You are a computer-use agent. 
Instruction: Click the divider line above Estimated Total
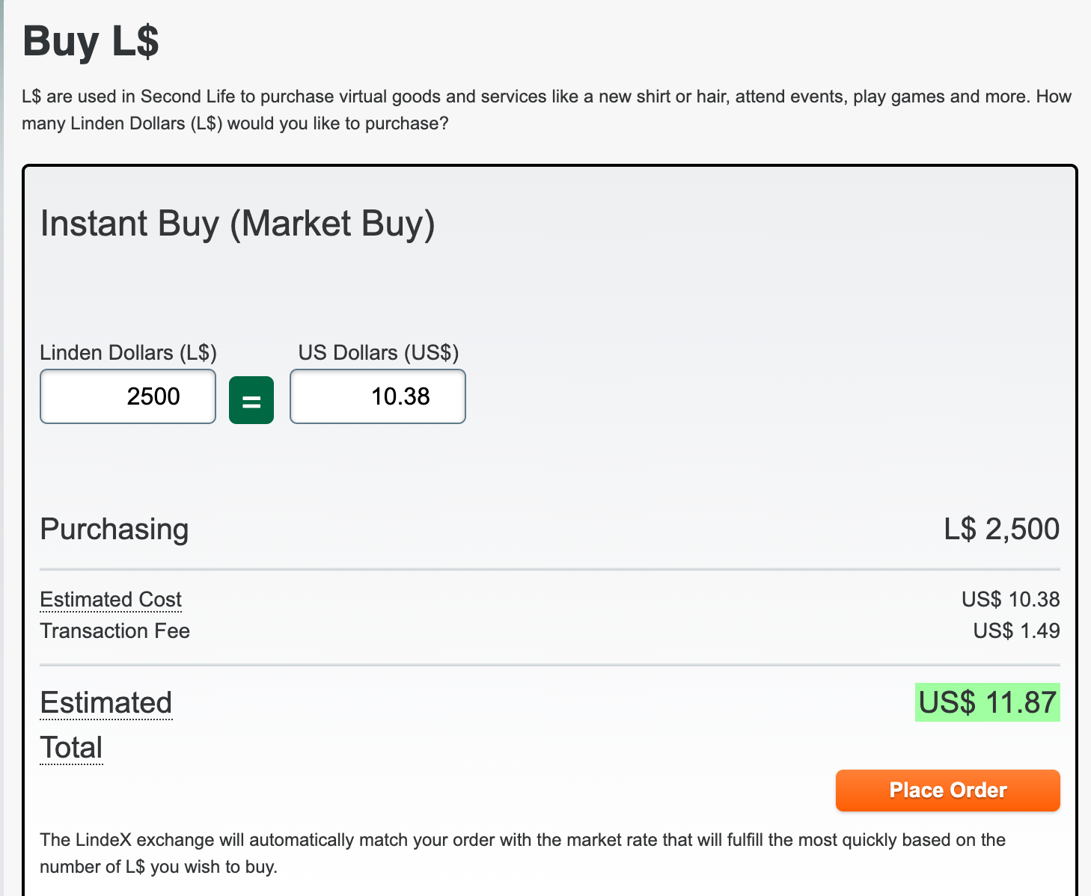(549, 665)
